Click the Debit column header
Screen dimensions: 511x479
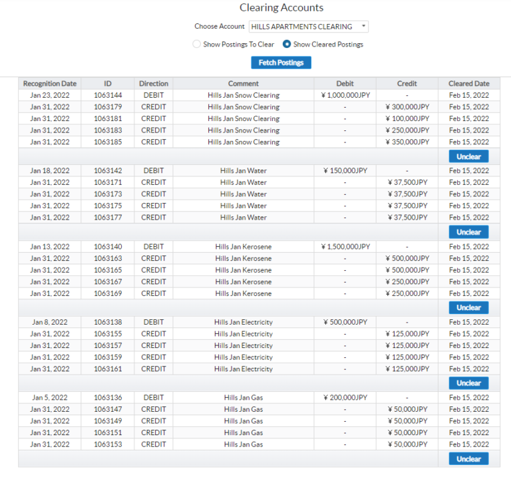[345, 84]
